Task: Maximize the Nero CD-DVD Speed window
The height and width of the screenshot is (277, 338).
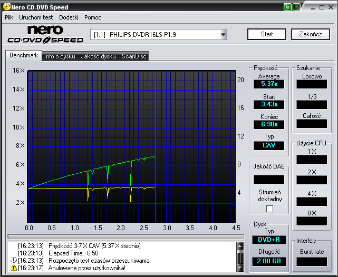Action: click(x=322, y=7)
